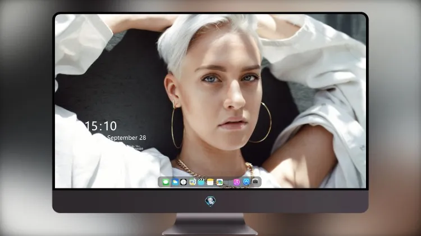Open the yellow Notes app in dock

tap(210, 182)
